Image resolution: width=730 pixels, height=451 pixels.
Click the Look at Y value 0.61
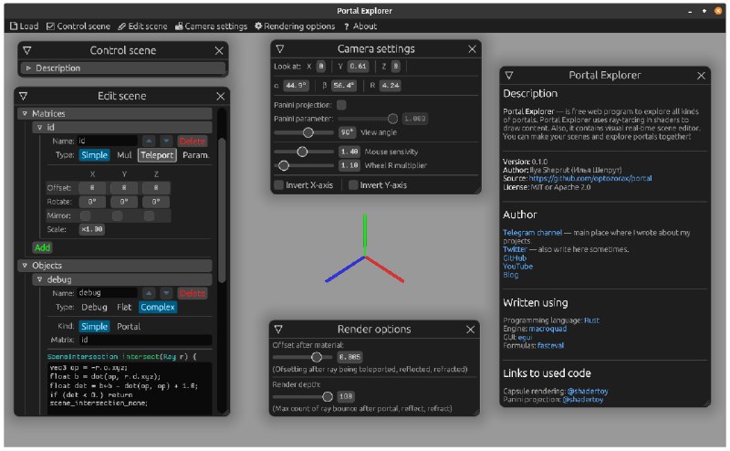(x=358, y=66)
